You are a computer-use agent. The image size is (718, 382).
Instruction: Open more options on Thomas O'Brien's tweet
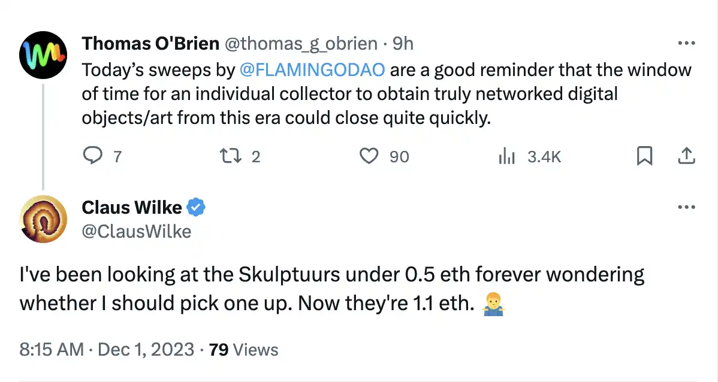[686, 44]
